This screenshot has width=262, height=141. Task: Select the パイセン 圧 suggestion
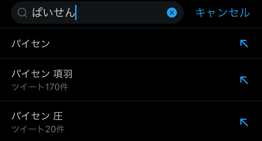[37, 116]
